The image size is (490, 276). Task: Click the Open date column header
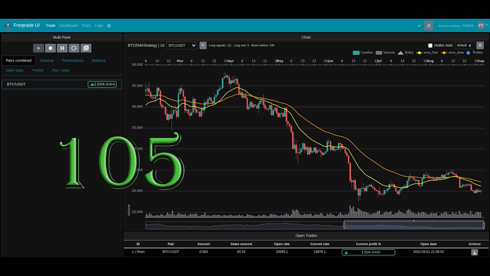point(428,244)
